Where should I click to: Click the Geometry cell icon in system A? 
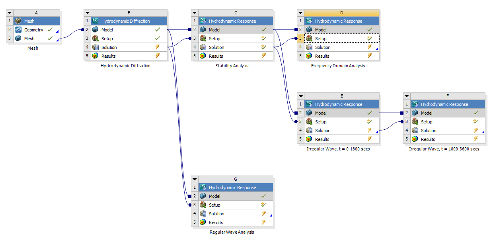tap(18, 30)
